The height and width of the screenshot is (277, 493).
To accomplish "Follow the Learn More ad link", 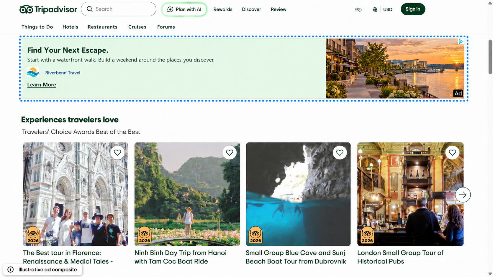I will click(x=42, y=85).
